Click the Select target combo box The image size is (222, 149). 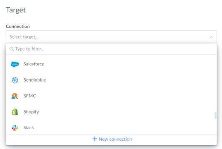[x=111, y=37]
